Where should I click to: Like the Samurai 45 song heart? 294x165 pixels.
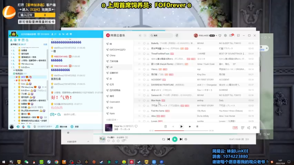[144, 95]
